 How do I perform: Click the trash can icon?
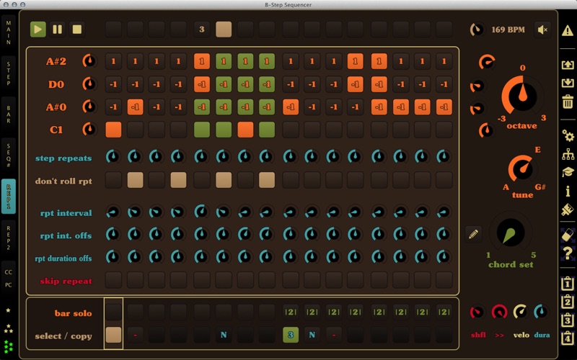point(568,101)
